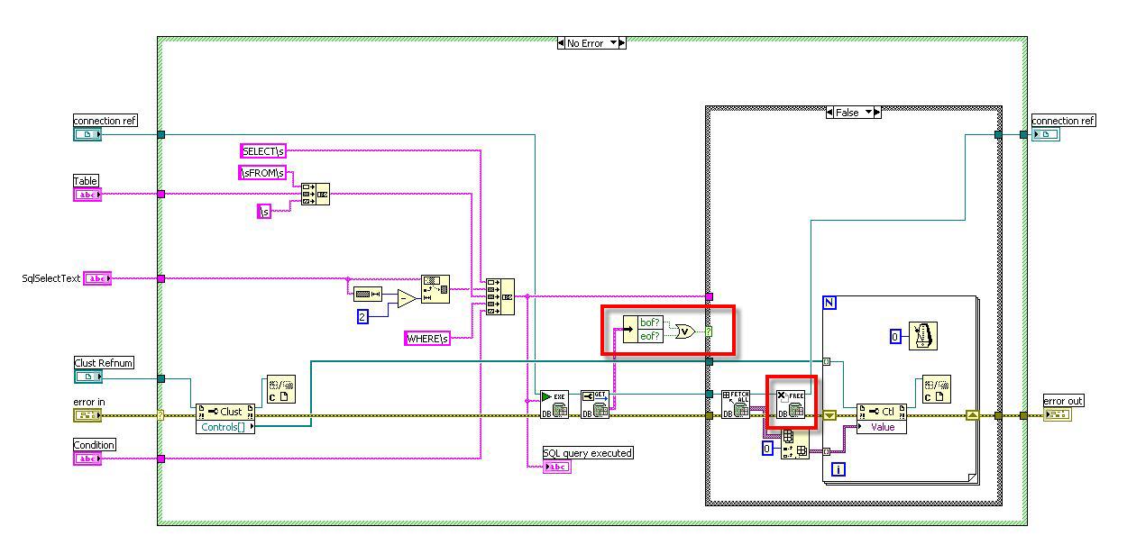Open the False case selector dropdown
This screenshot has height=554, width=1127.
[x=869, y=113]
